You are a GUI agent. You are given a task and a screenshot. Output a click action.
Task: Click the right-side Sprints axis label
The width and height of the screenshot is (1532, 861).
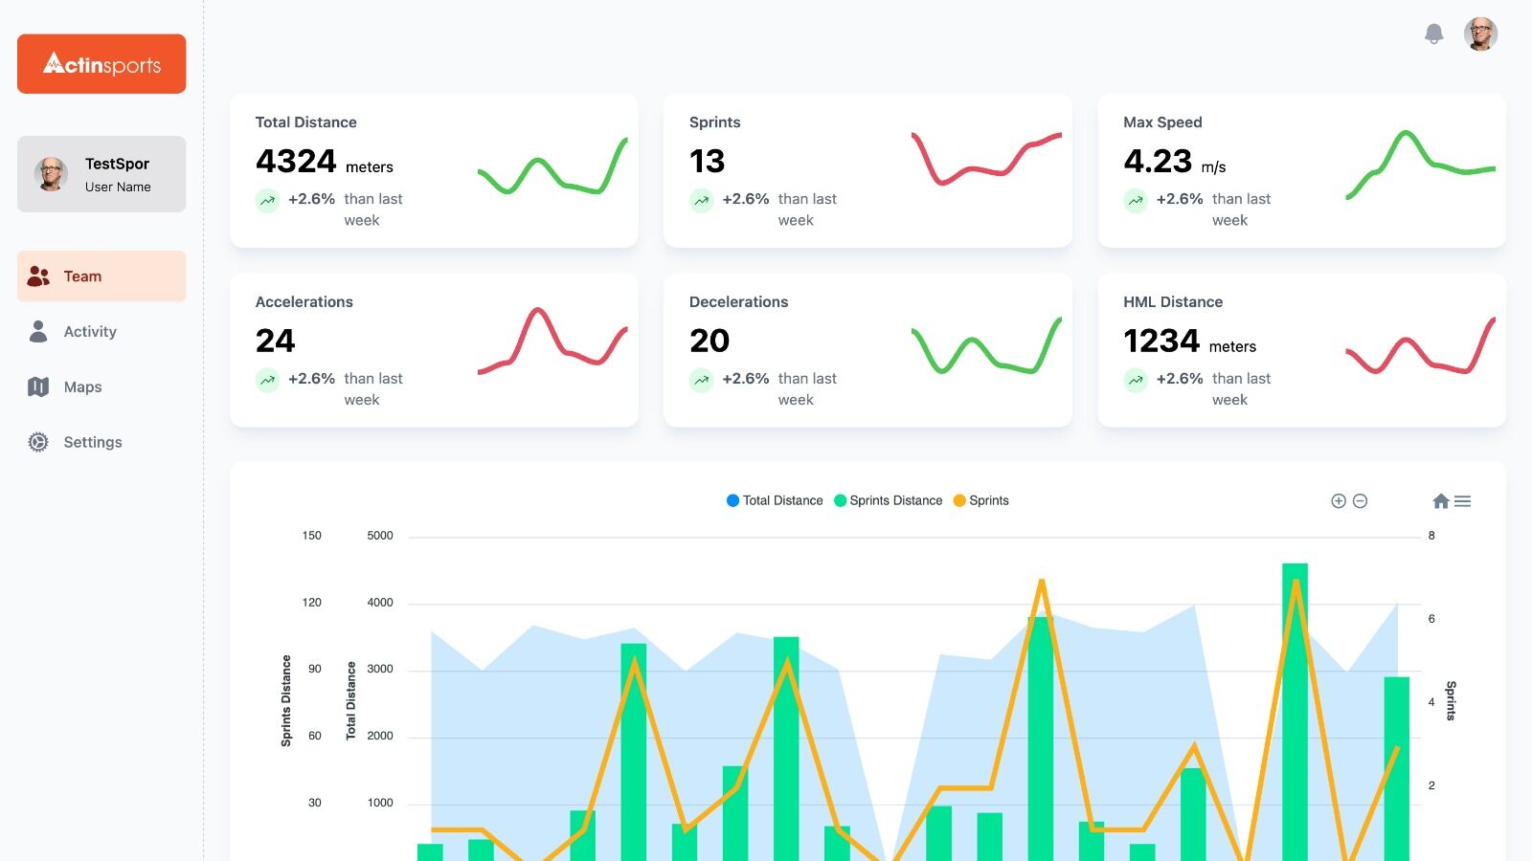pos(1451,701)
